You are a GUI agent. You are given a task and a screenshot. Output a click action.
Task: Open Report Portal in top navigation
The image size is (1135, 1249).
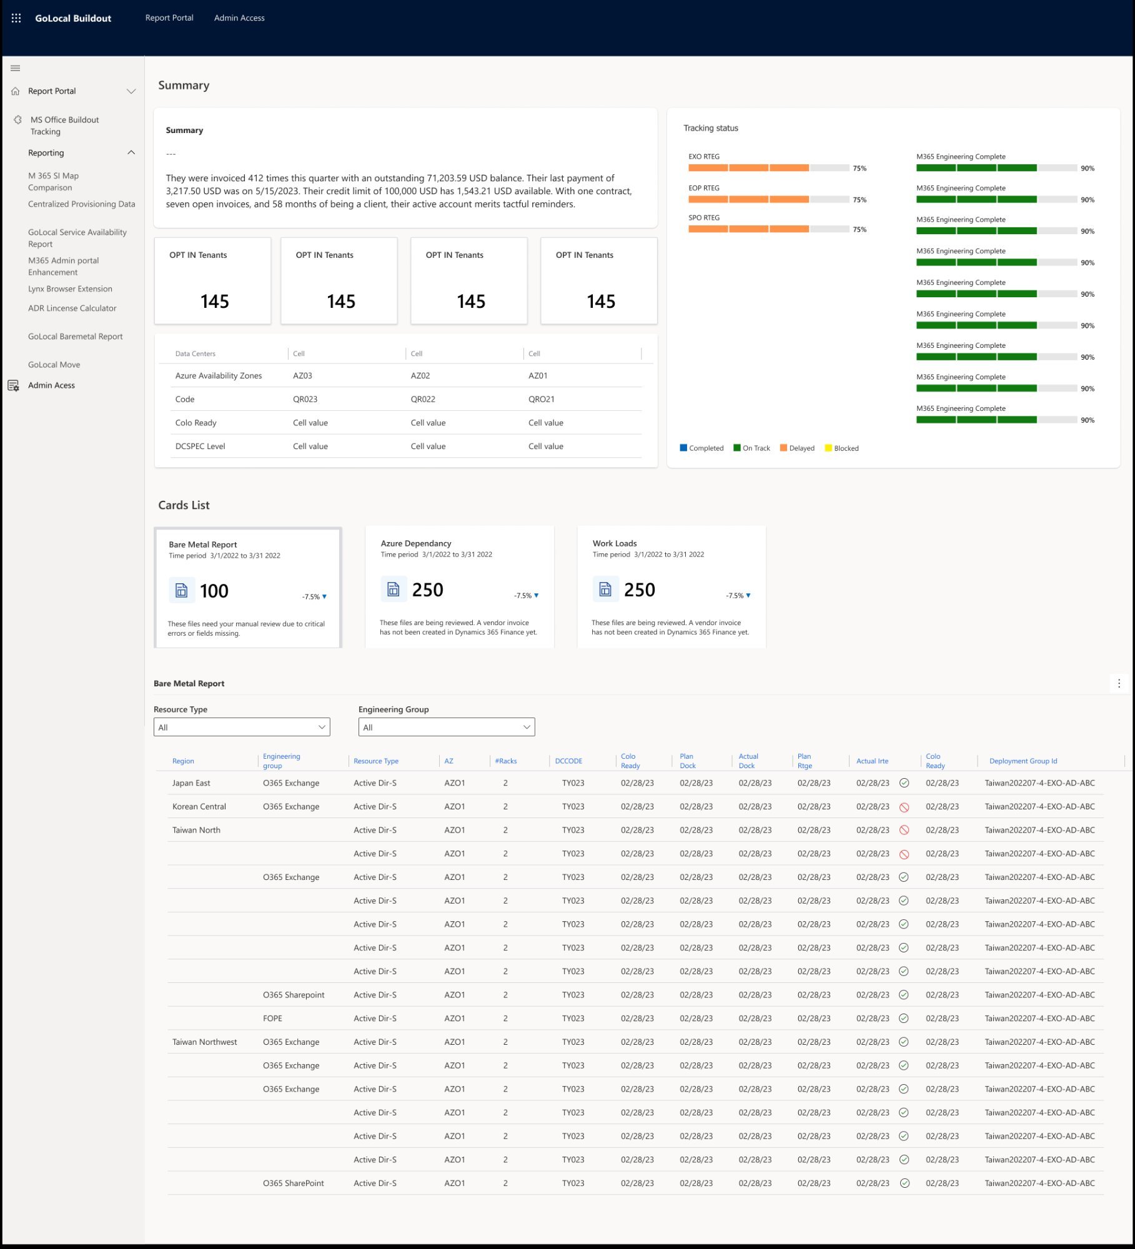point(169,18)
